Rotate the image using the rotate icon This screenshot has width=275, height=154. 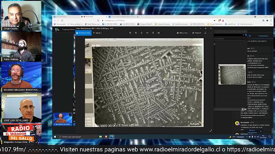click(153, 33)
